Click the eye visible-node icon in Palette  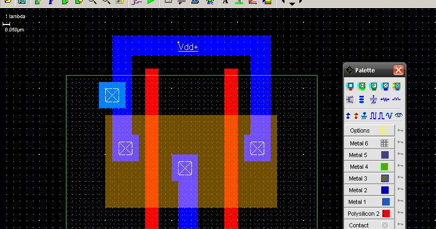click(398, 115)
